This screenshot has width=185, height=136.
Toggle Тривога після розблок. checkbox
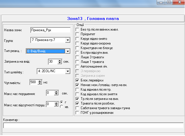(x=77, y=103)
